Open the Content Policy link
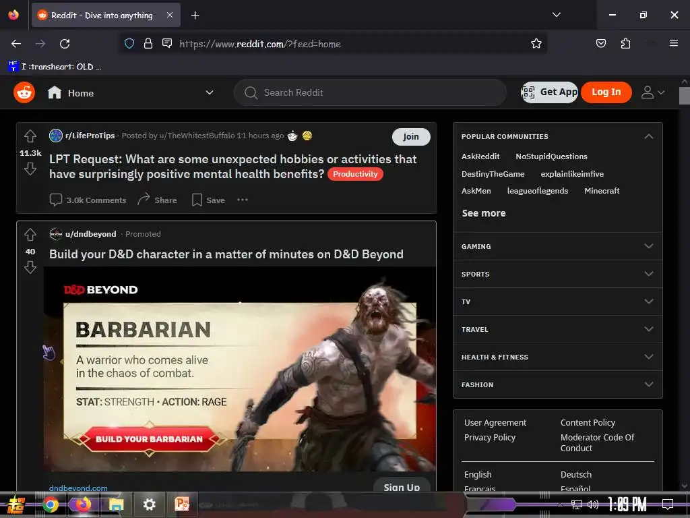The image size is (690, 518). point(588,422)
